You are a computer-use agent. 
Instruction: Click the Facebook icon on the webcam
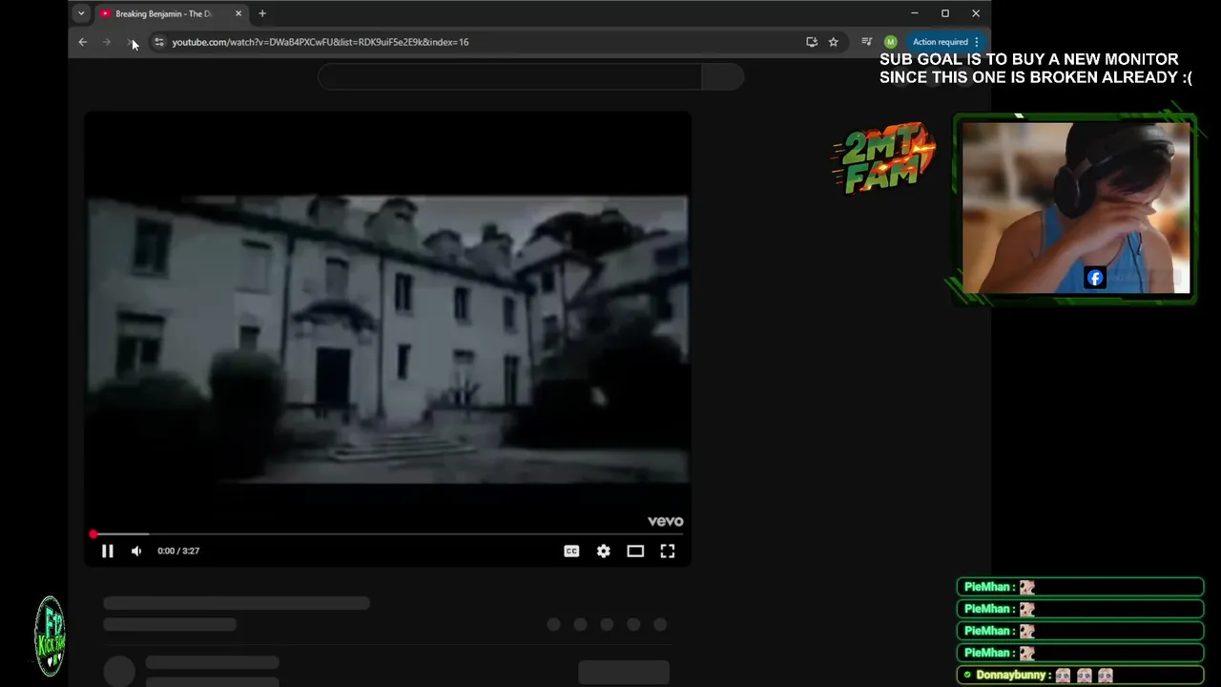click(1095, 278)
